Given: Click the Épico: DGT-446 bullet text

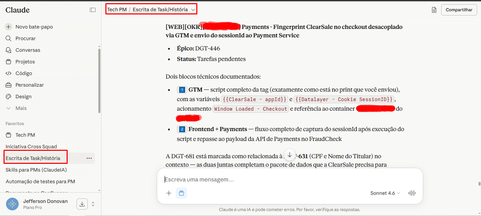Looking at the screenshot, I should pos(198,48).
